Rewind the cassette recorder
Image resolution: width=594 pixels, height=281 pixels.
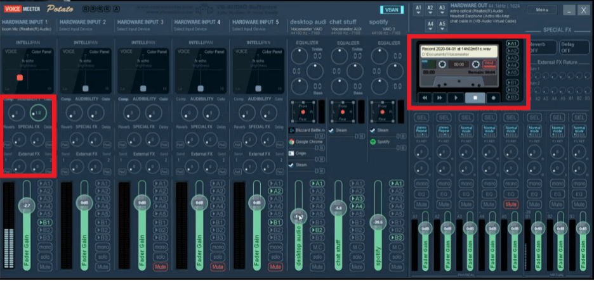pyautogui.click(x=425, y=98)
